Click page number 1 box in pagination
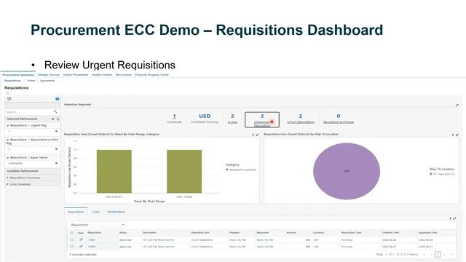466x262 pixels. click(438, 255)
